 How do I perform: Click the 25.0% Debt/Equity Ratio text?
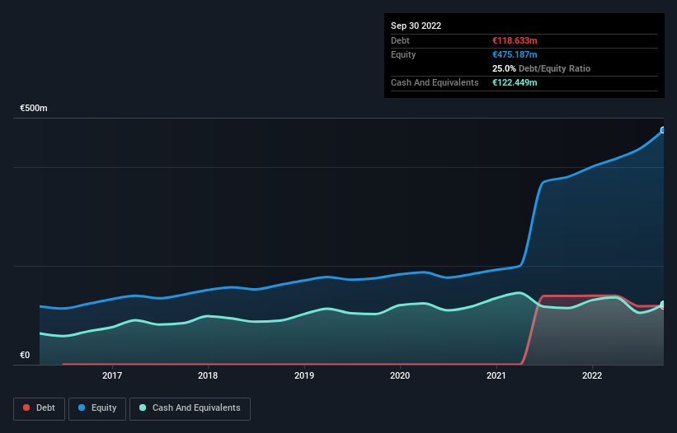tap(541, 68)
